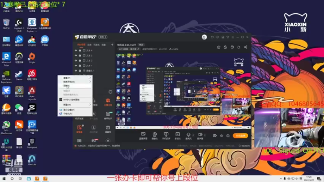The width and height of the screenshot is (324, 182).
Task: Add a new scene with the plus icon
Action: [112, 44]
